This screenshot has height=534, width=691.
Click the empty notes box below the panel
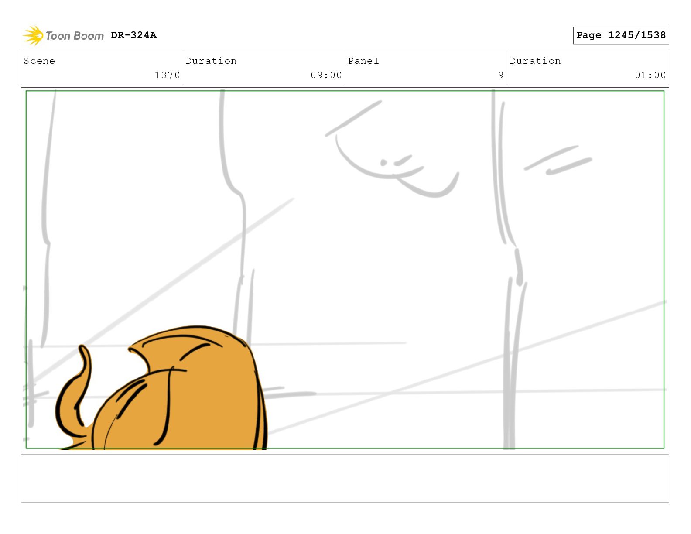345,479
